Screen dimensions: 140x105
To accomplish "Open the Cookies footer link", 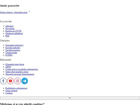I will [x=9, y=93].
